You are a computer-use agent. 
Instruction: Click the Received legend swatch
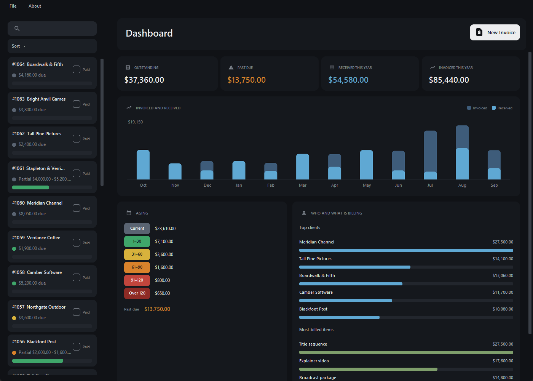[x=494, y=108]
